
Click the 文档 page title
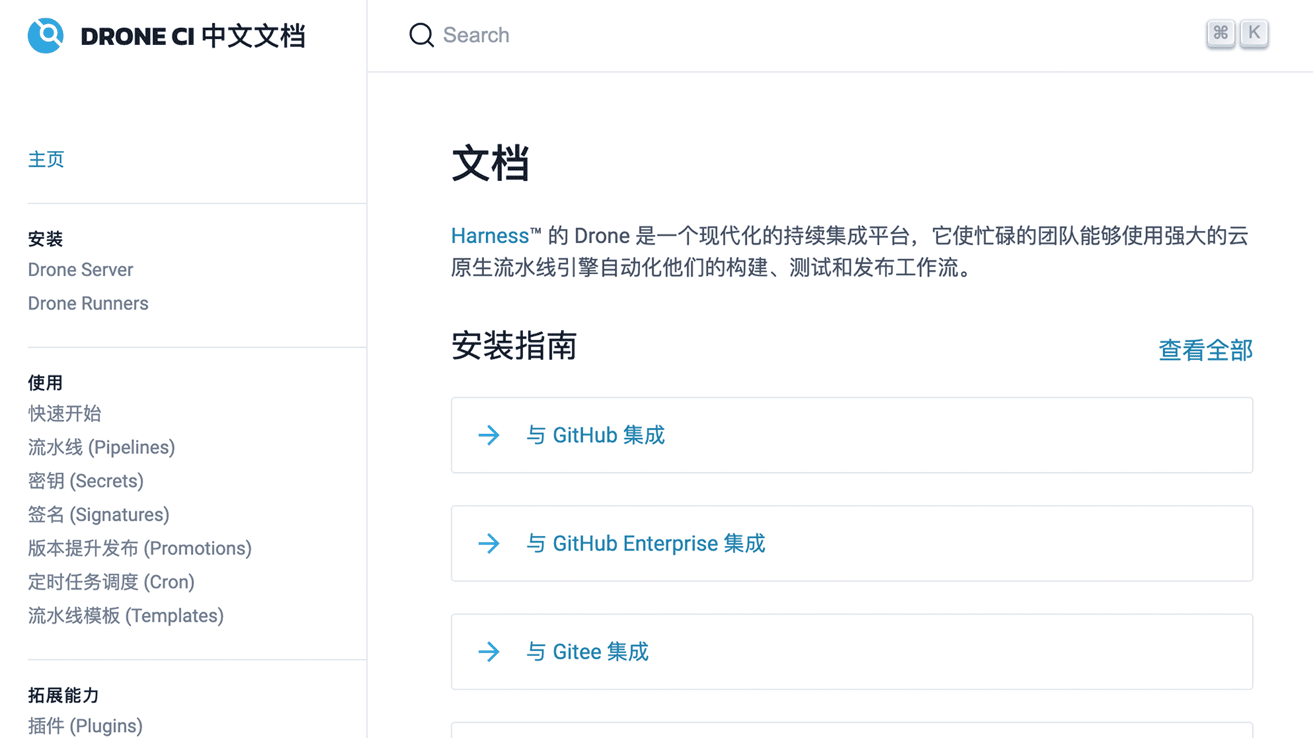click(490, 163)
